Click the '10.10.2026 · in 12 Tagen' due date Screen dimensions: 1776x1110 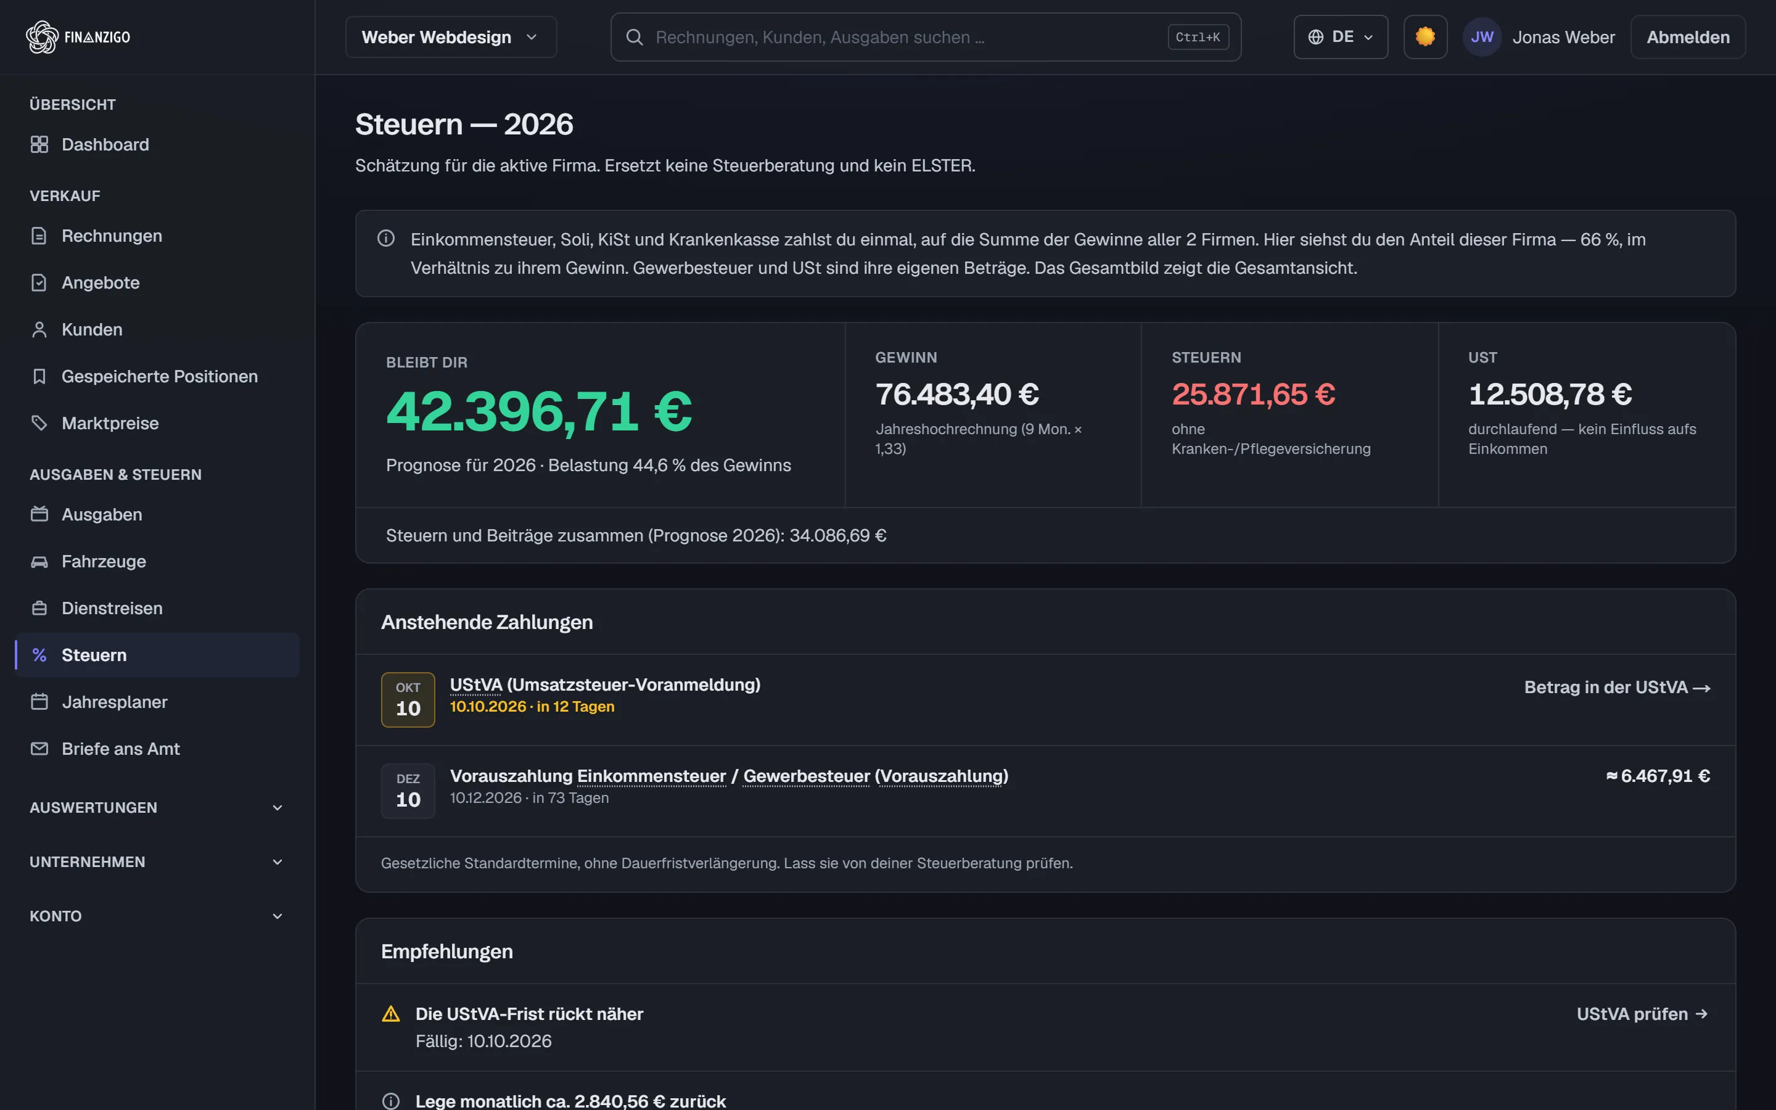[532, 706]
